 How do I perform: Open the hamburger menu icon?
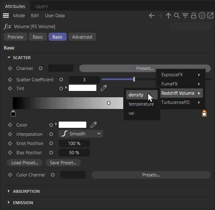pos(6,16)
